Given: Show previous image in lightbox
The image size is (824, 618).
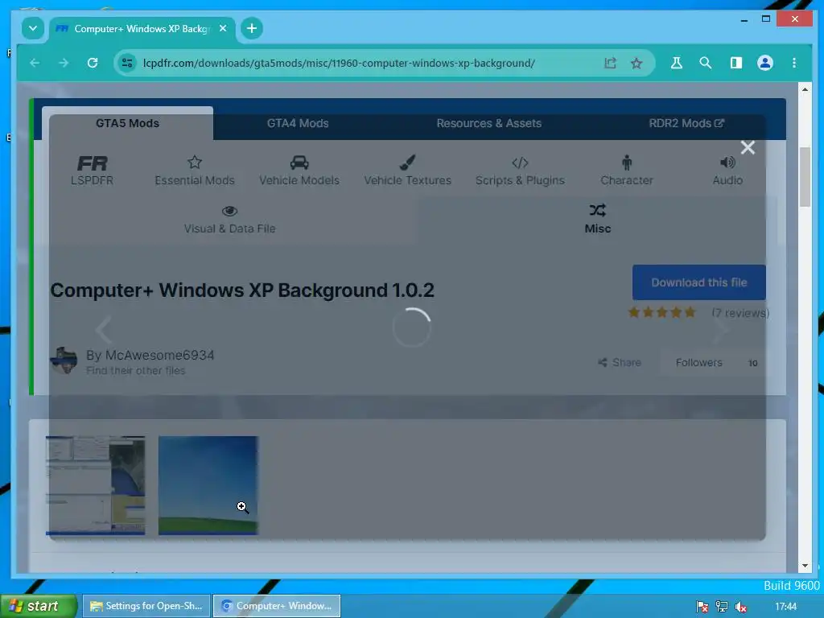Looking at the screenshot, I should 104,330.
